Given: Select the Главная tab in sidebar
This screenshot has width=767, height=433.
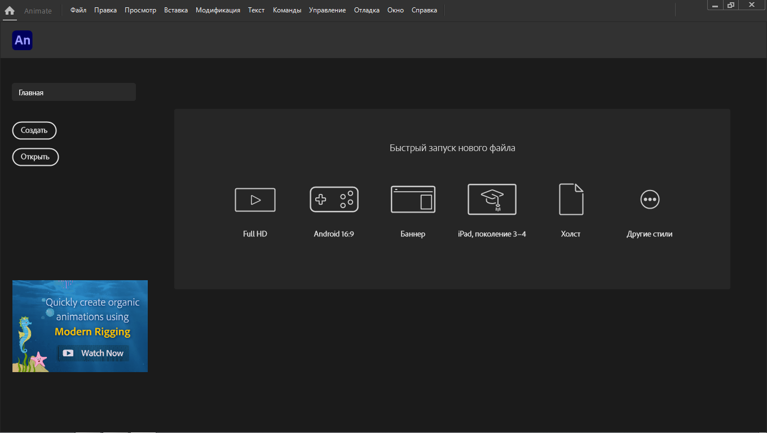Looking at the screenshot, I should tap(74, 92).
